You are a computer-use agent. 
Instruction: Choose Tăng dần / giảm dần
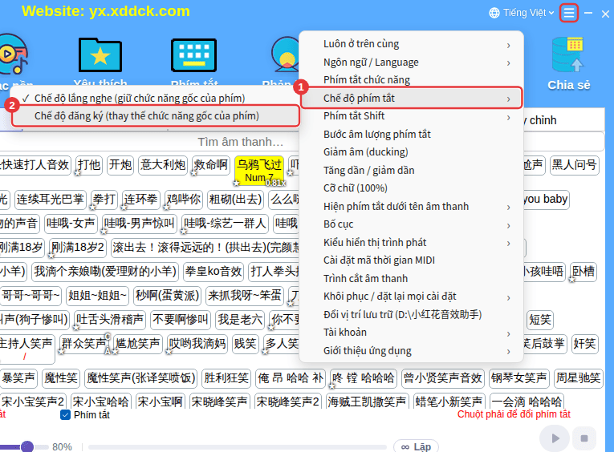point(411,171)
